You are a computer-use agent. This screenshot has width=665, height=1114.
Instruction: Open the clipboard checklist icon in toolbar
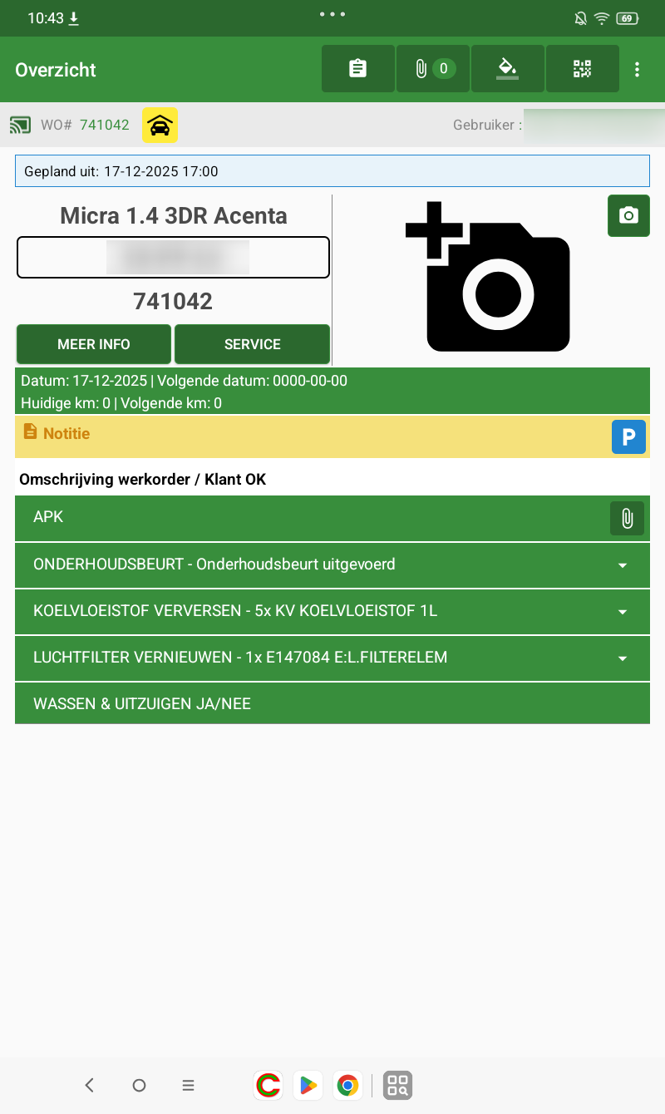click(358, 69)
